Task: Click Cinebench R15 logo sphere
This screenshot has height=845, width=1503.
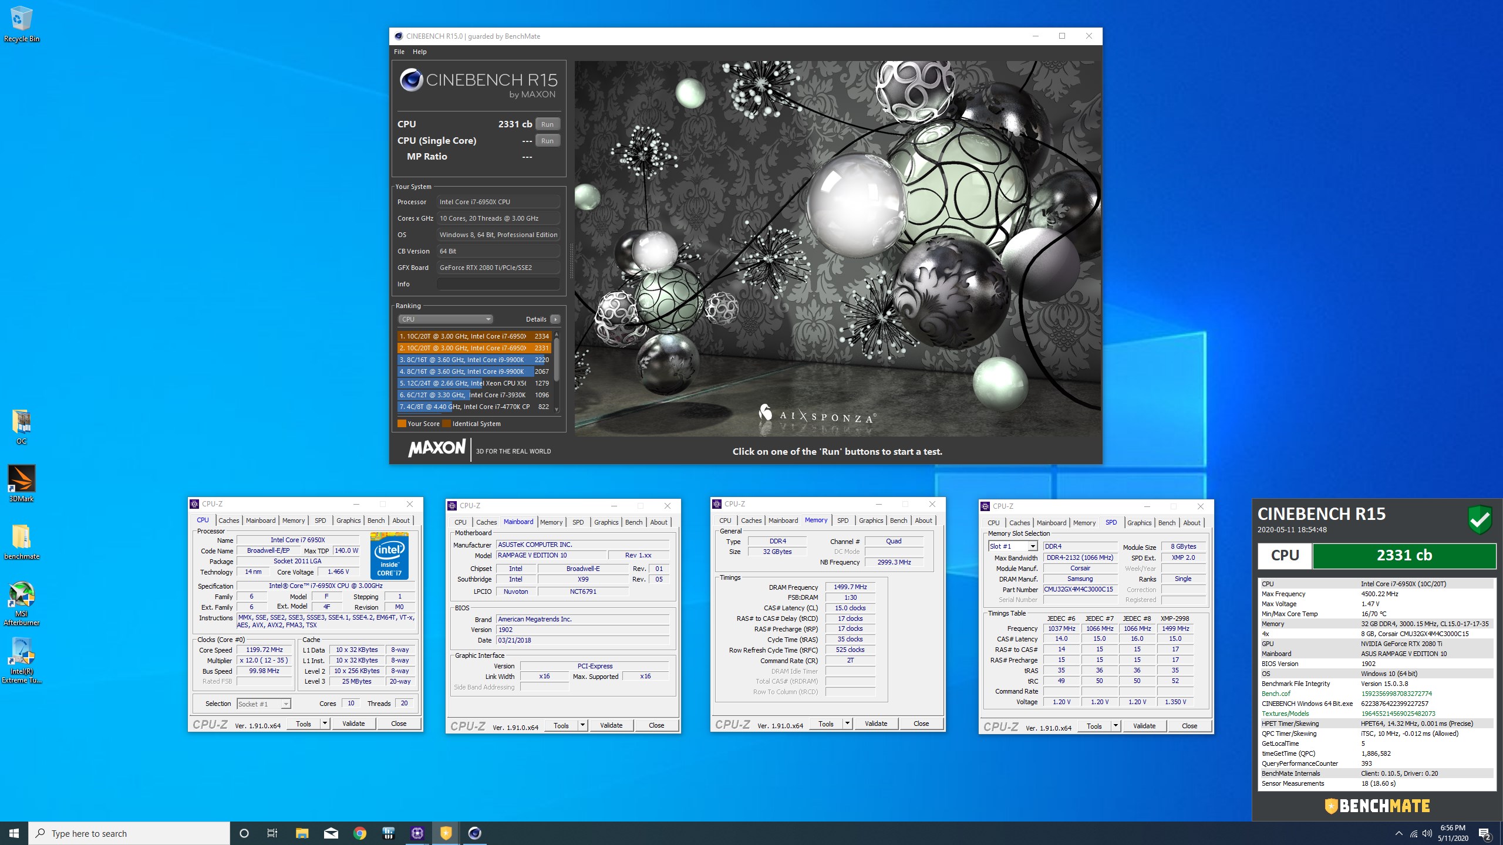Action: click(411, 79)
